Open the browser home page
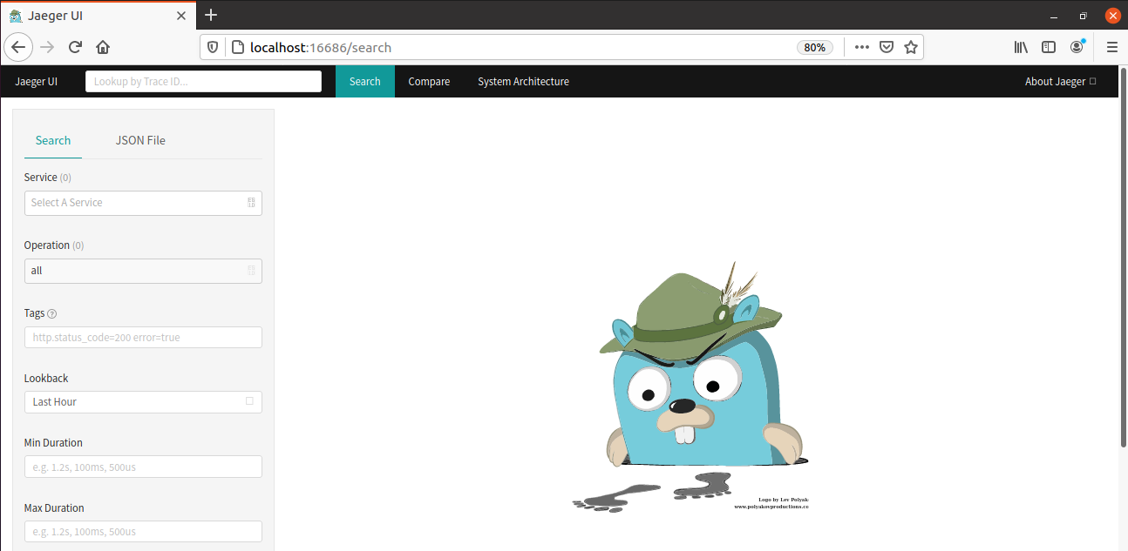 coord(103,47)
